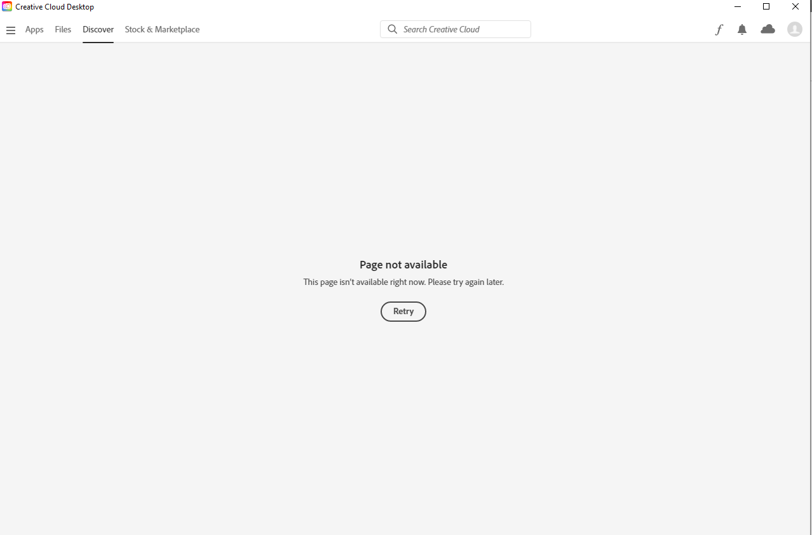The width and height of the screenshot is (812, 535).
Task: Click the Page not available message
Action: coord(403,265)
